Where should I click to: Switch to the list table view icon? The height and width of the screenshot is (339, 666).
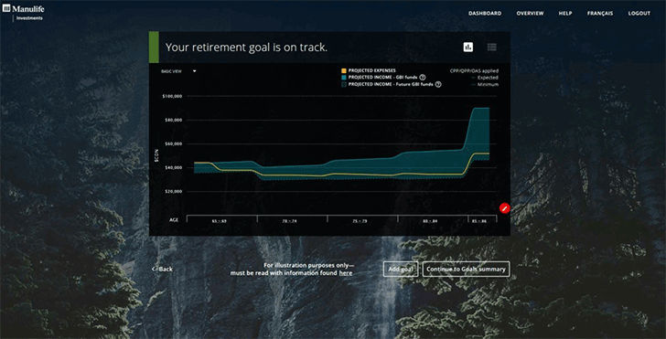(x=492, y=48)
